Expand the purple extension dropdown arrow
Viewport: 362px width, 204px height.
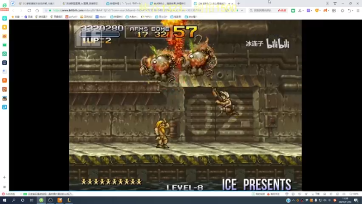[x=311, y=10]
